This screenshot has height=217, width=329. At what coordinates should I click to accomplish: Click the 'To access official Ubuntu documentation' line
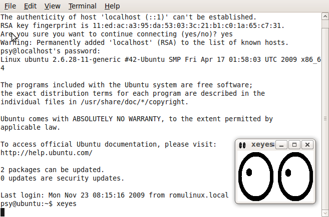click(x=108, y=145)
